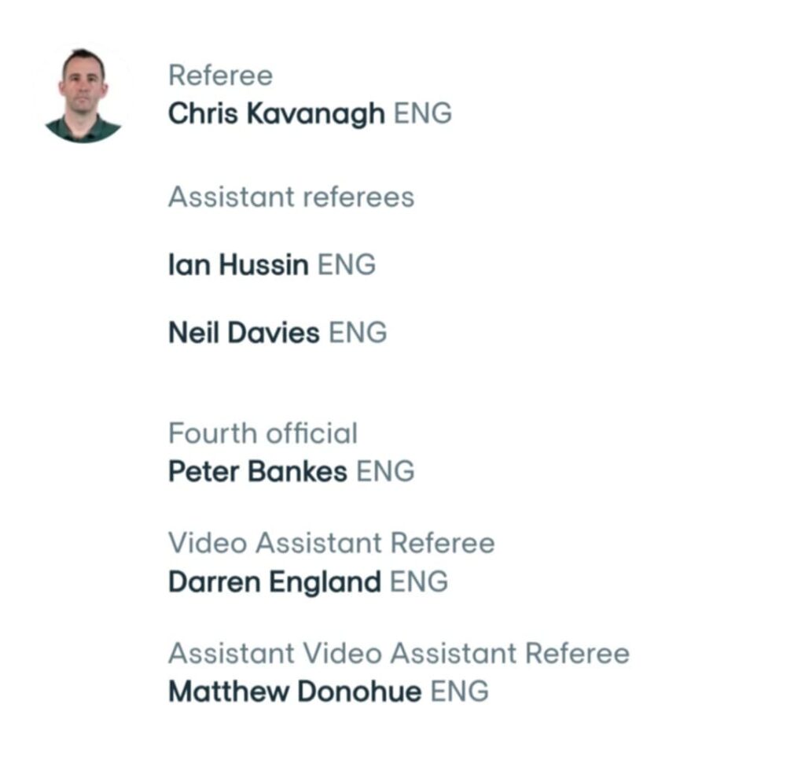Image resolution: width=805 pixels, height=767 pixels.
Task: Click the 'Referee' heading label
Action: point(221,76)
